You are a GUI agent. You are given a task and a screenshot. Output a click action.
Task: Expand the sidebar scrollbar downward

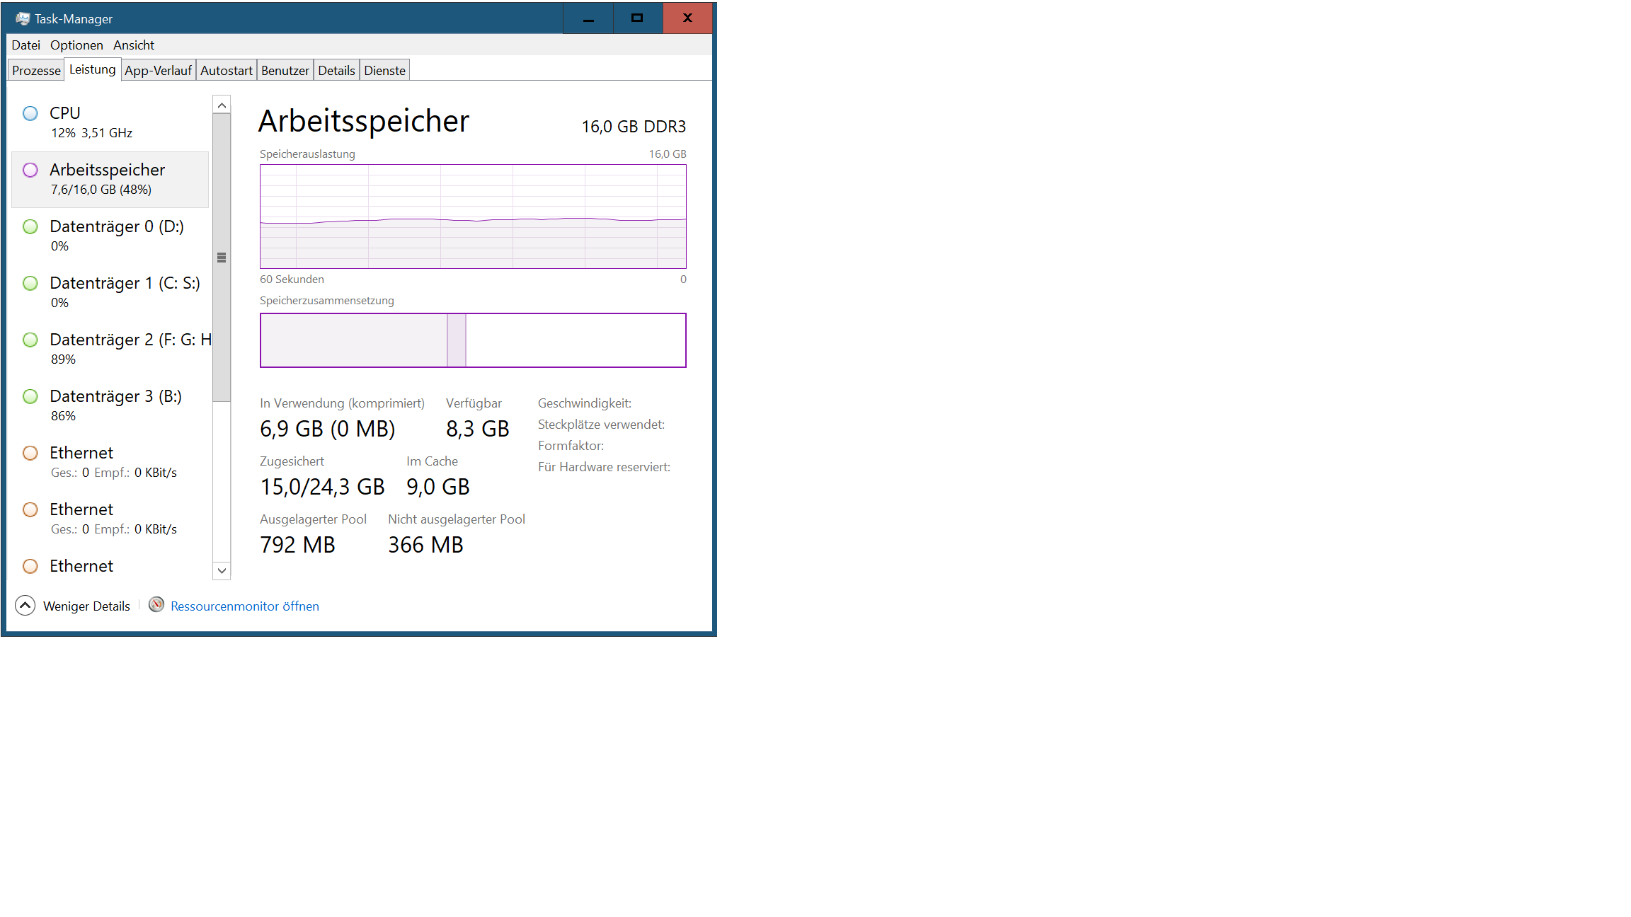222,571
